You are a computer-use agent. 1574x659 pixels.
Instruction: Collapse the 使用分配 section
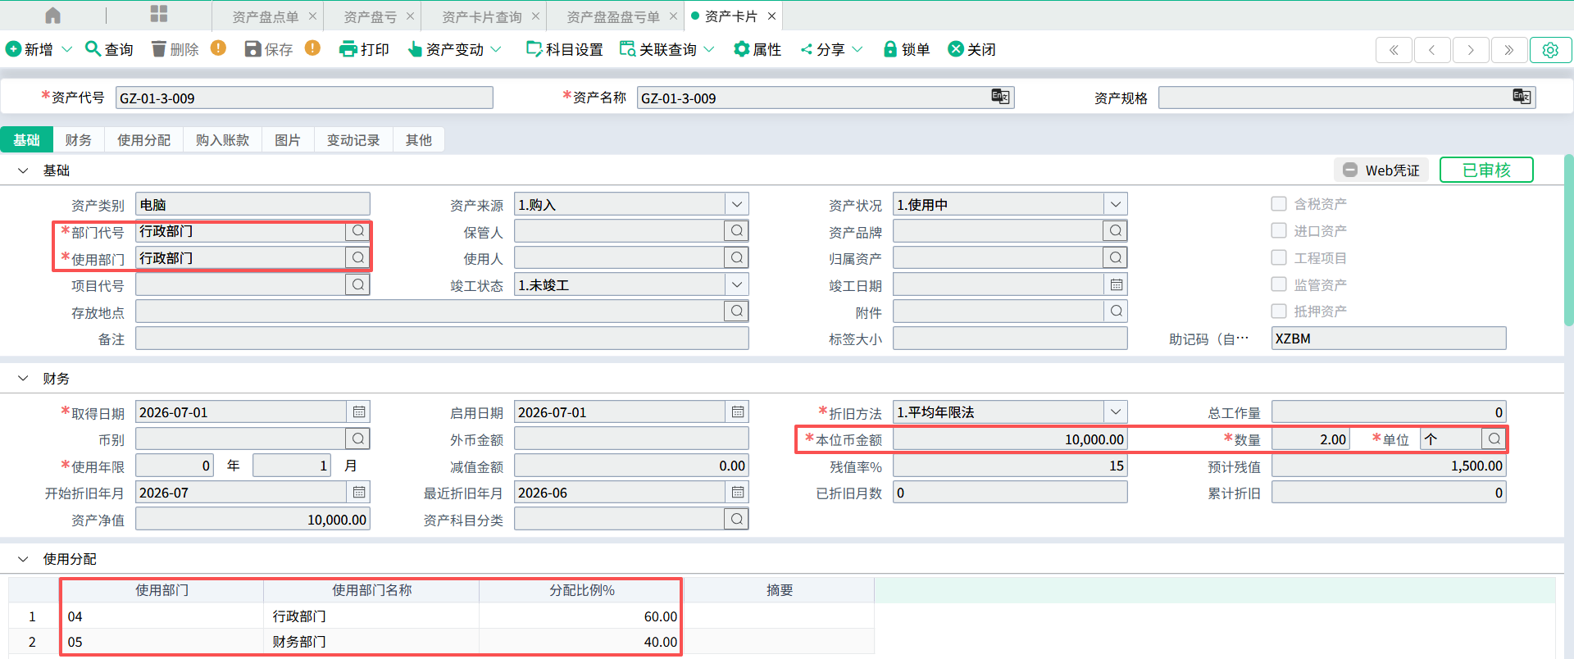click(x=23, y=559)
